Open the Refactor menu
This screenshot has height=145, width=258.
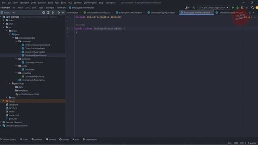(42, 3)
